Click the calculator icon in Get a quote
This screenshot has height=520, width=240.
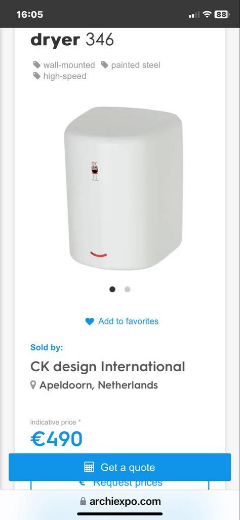[x=89, y=467]
